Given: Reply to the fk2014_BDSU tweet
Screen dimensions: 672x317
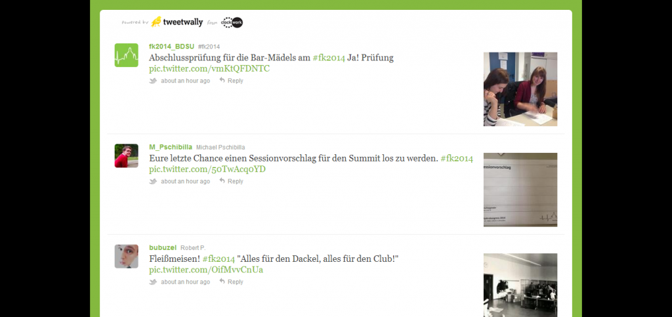Looking at the screenshot, I should 232,81.
